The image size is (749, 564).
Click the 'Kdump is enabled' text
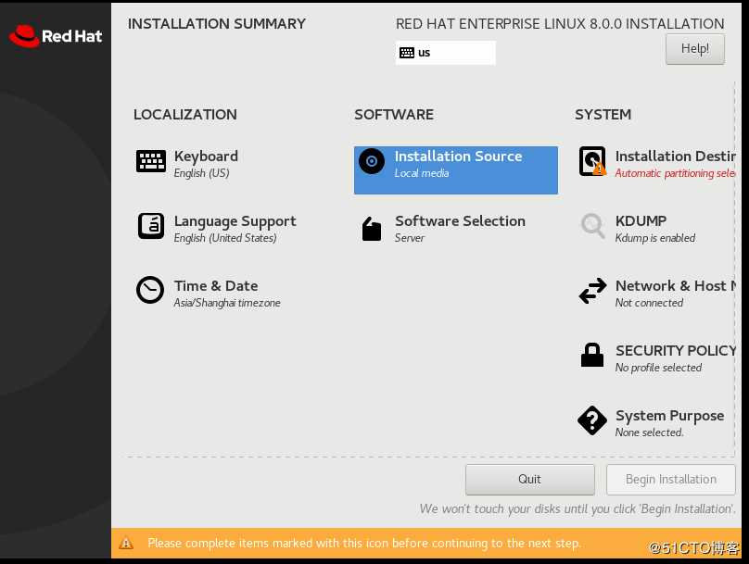(x=654, y=238)
